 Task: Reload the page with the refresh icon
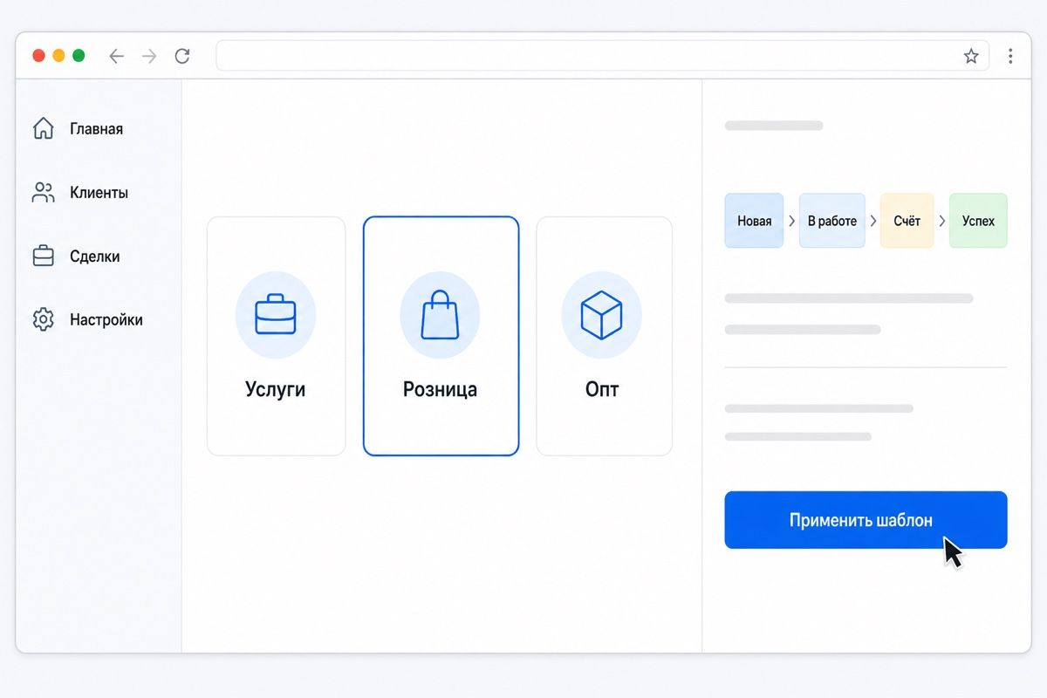(182, 56)
